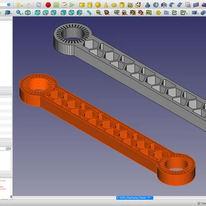Click the Measure distance ruler icon
Screen dimensions: 206x206
click(89, 12)
